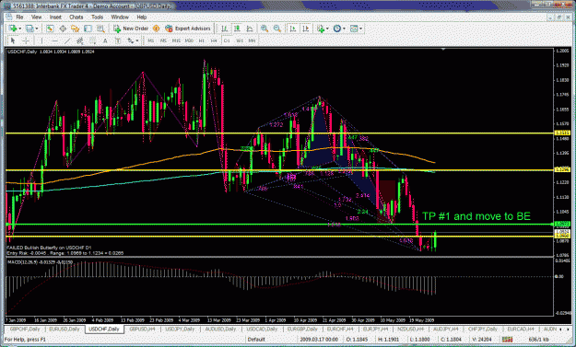
Task: Open the Help menu
Action: [141, 17]
